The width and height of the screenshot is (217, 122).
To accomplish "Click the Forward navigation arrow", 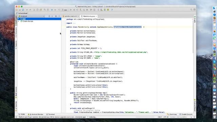I will (x=55, y=10).
